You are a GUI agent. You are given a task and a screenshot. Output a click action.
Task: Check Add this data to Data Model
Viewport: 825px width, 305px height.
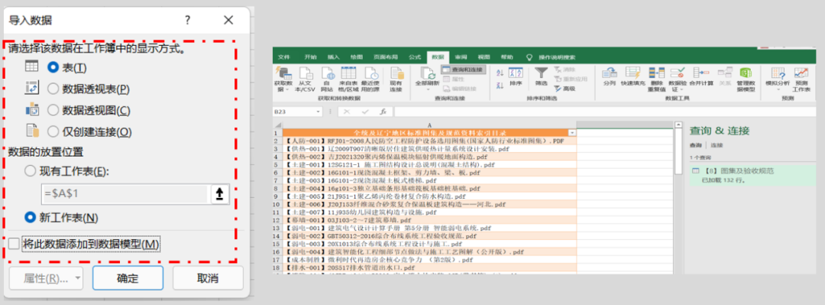[15, 244]
